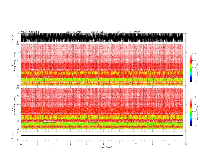This screenshot has width=209, height=162.
Task: Click the "2" kHz tick on ch.1 axis
Action: point(18,77)
